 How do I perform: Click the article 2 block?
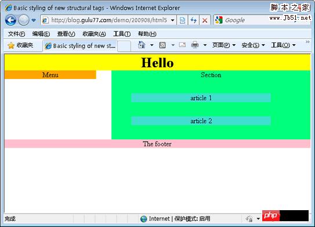coord(201,121)
